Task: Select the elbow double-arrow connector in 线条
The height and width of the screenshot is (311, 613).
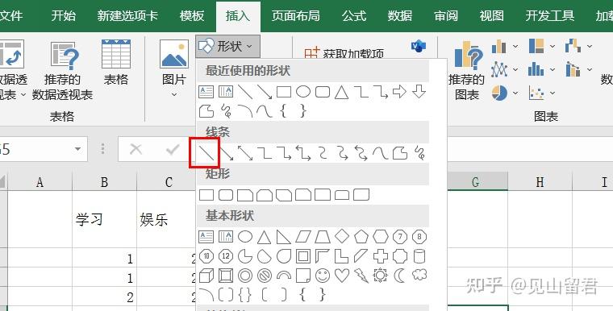Action: pyautogui.click(x=303, y=153)
